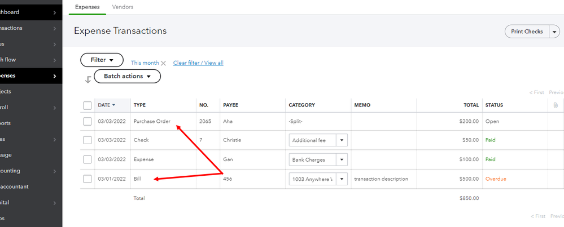This screenshot has width=564, height=227.
Task: Click the Open status of Purchase Order
Action: [x=492, y=121]
